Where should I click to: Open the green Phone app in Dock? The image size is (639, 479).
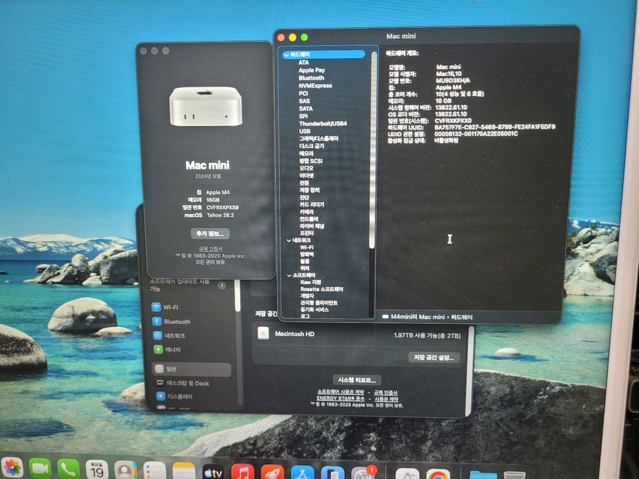point(68,469)
